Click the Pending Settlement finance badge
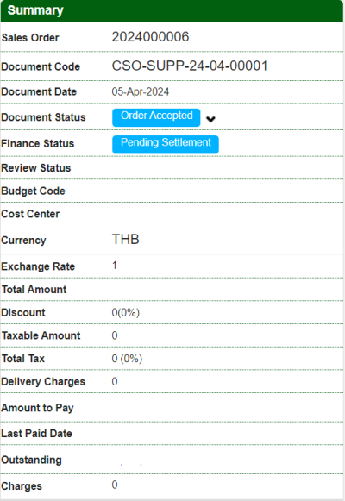 166,144
